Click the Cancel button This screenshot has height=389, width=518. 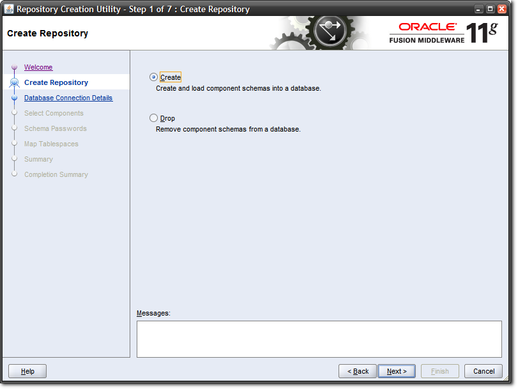pos(484,371)
